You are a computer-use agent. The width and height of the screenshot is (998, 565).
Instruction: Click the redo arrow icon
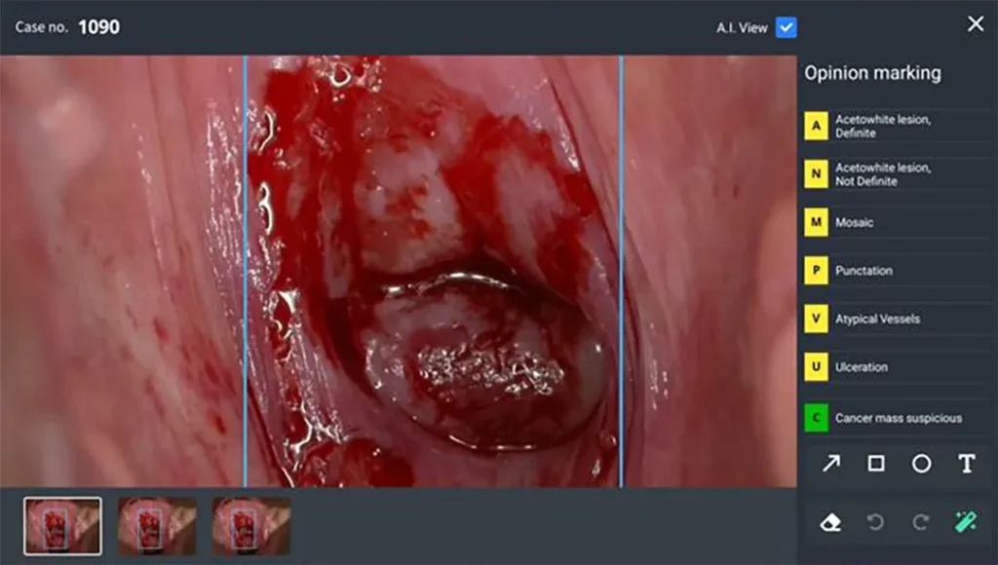921,522
